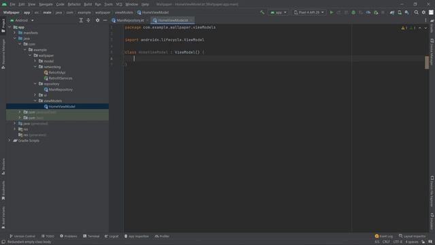The width and height of the screenshot is (435, 245).
Task: Collapse the app module node
Action: [x=10, y=27]
